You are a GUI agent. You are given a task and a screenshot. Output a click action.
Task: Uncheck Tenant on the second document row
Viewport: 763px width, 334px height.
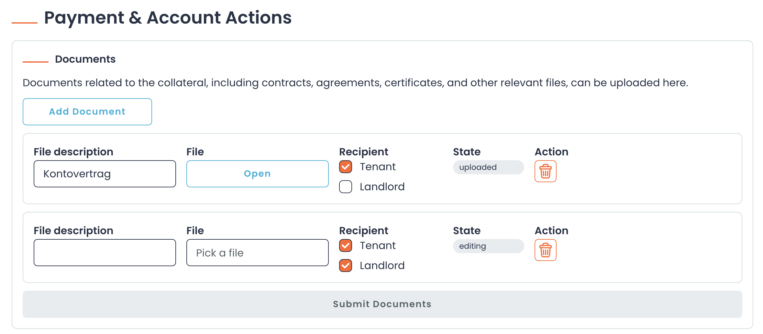(345, 245)
